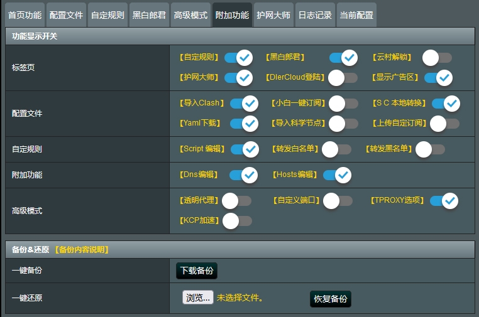
Task: Toggle the 护网大师 switch off
Action: (x=238, y=78)
